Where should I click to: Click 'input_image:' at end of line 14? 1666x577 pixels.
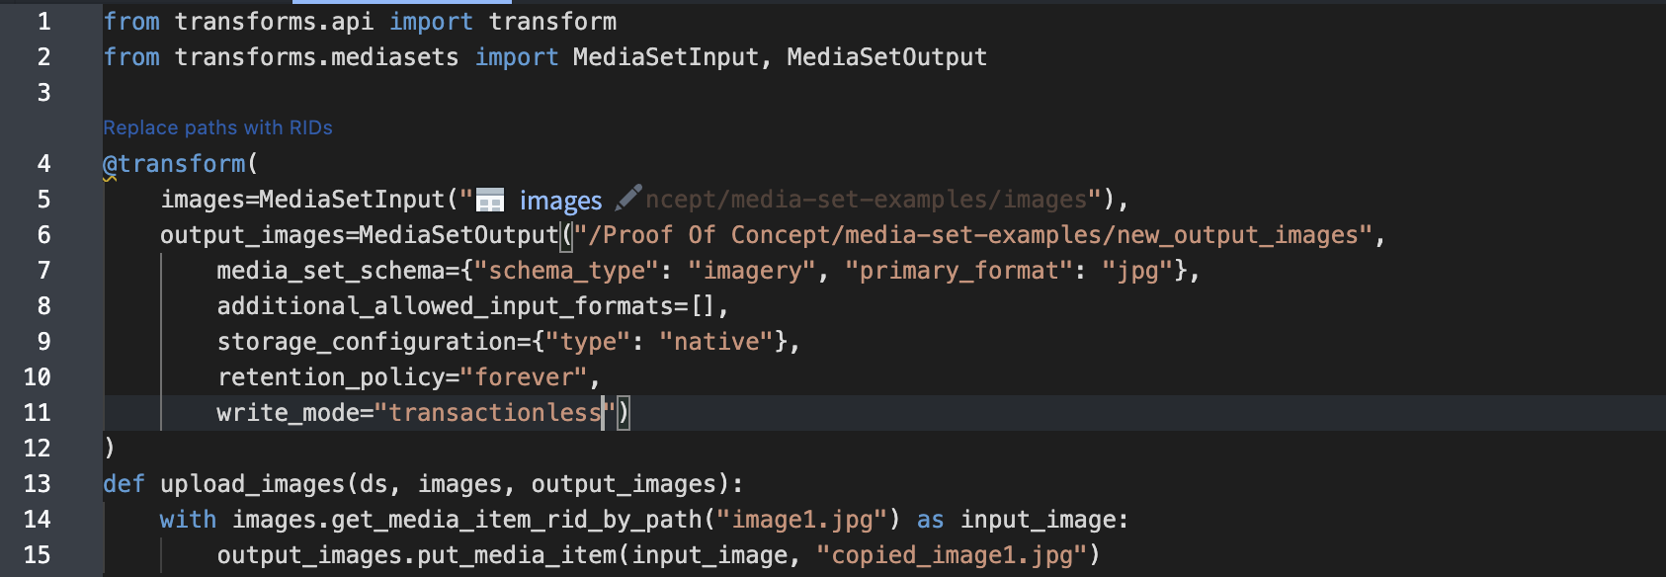(1044, 520)
